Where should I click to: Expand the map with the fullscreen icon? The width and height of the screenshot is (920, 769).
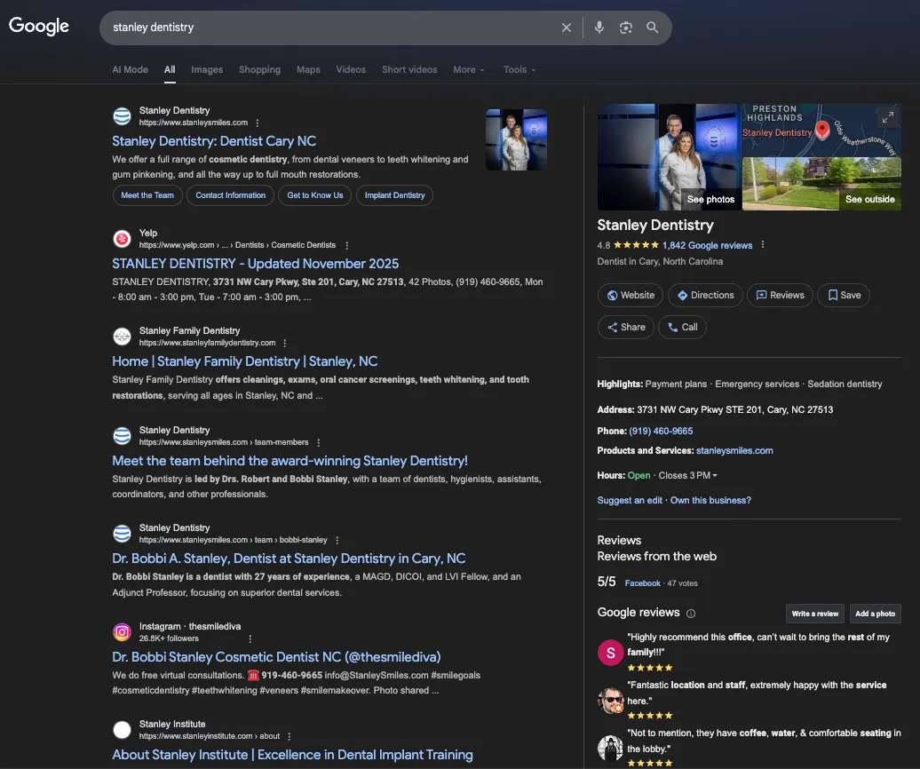pyautogui.click(x=888, y=117)
